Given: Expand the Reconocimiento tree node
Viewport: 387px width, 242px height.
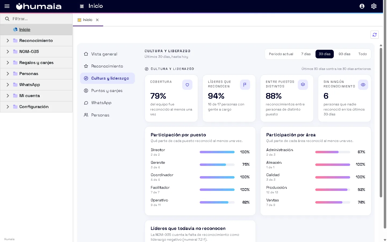Looking at the screenshot, I should click(8, 41).
